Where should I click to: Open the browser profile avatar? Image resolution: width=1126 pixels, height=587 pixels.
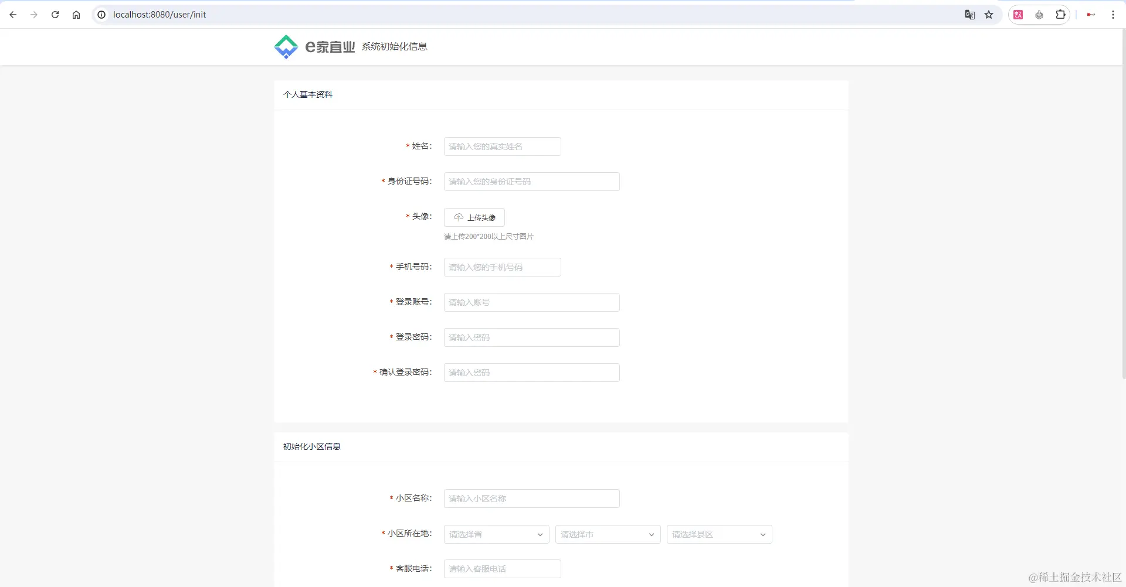[1091, 15]
